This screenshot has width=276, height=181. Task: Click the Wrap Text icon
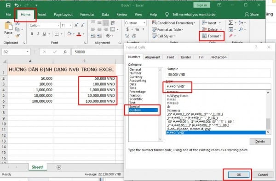[x=113, y=22]
